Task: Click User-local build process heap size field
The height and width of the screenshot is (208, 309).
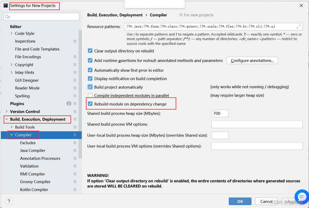Action: [x=220, y=136]
